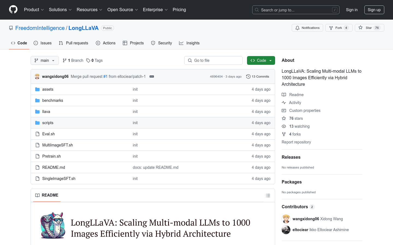Go to the Pricing page
This screenshot has width=393, height=245.
[x=179, y=10]
